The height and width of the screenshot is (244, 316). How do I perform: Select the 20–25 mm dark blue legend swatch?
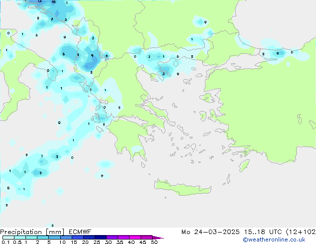pyautogui.click(x=89, y=238)
